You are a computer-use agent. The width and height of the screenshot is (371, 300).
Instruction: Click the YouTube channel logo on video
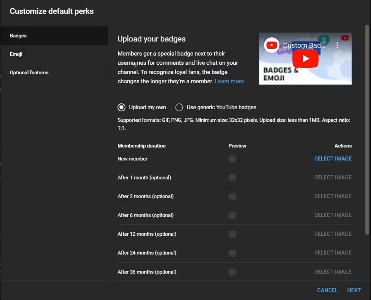pos(271,45)
